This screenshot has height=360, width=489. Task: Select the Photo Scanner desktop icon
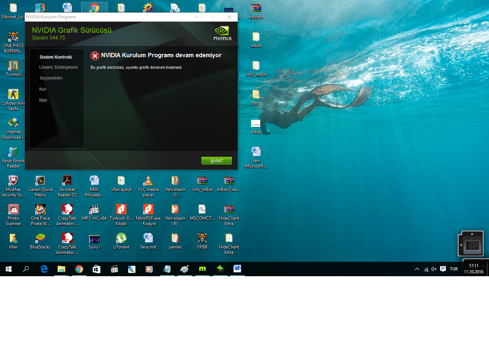[x=13, y=215]
